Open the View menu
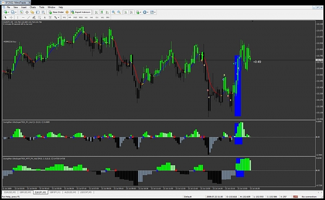The image size is (325, 200). (16, 7)
